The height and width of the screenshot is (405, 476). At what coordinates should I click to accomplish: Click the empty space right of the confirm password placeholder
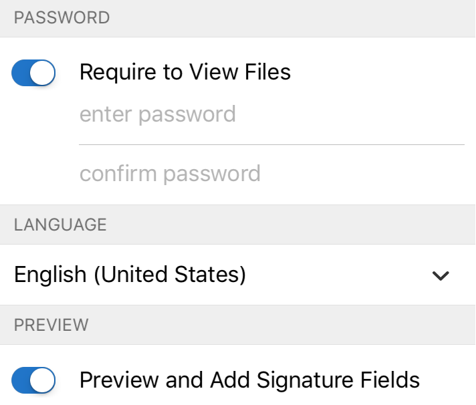coord(361,174)
